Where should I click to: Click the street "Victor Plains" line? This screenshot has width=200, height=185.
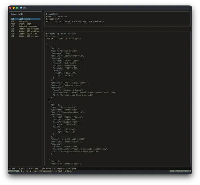tap(68, 117)
